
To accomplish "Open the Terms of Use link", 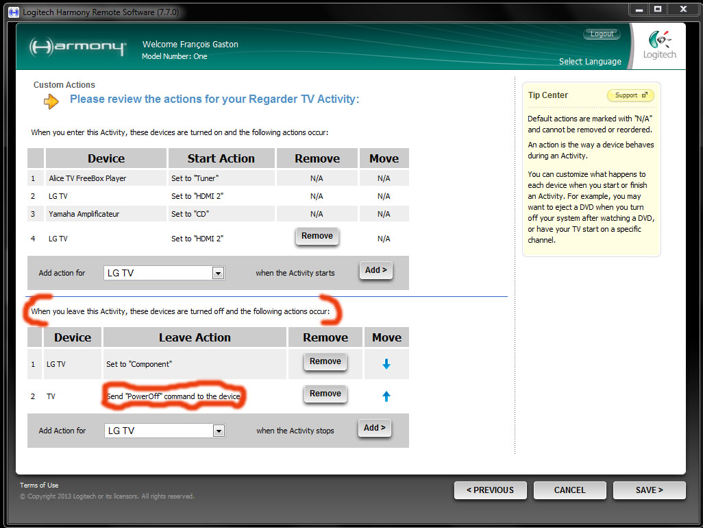I will pos(39,485).
